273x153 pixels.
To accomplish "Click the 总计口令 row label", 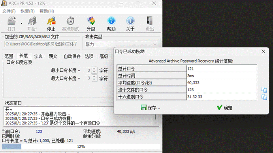I will point(152,68).
